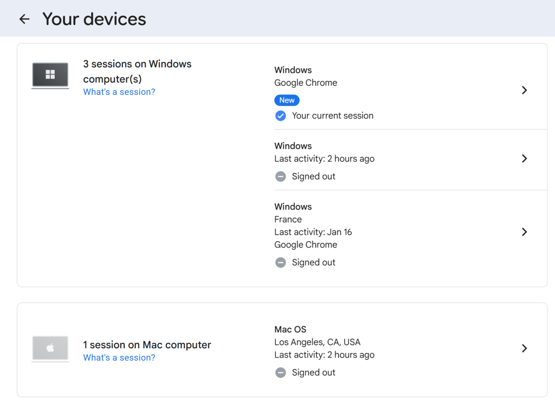Select "3 sessions on Windows computer(s)" heading
The width and height of the screenshot is (555, 403).
click(137, 71)
